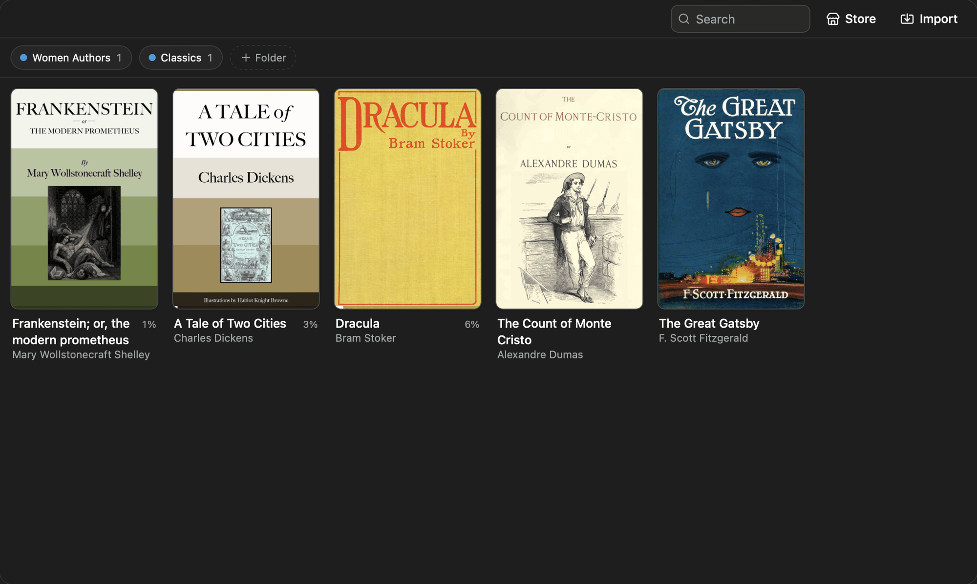The height and width of the screenshot is (584, 977).
Task: Click the title 'The Count of Monte Cristo'
Action: point(554,332)
